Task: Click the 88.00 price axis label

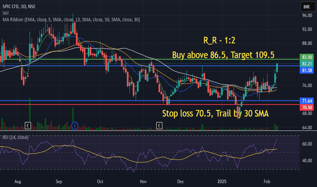Action: point(307,44)
